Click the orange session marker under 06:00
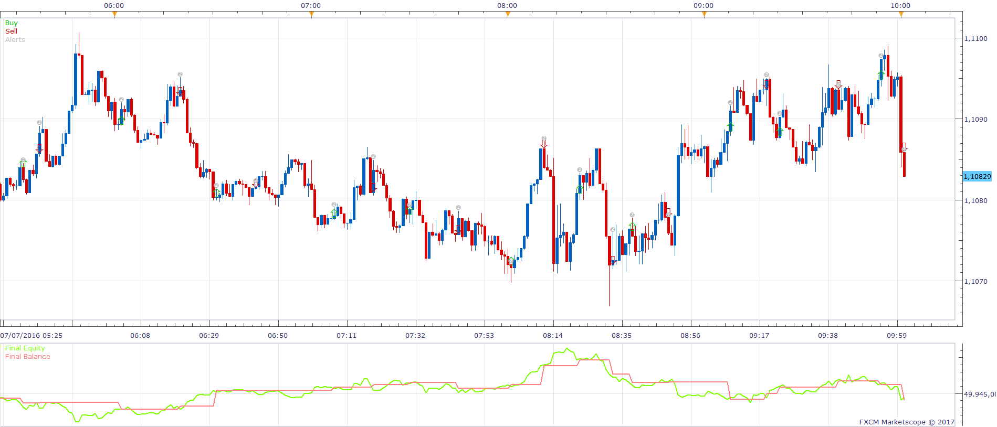 (x=114, y=15)
